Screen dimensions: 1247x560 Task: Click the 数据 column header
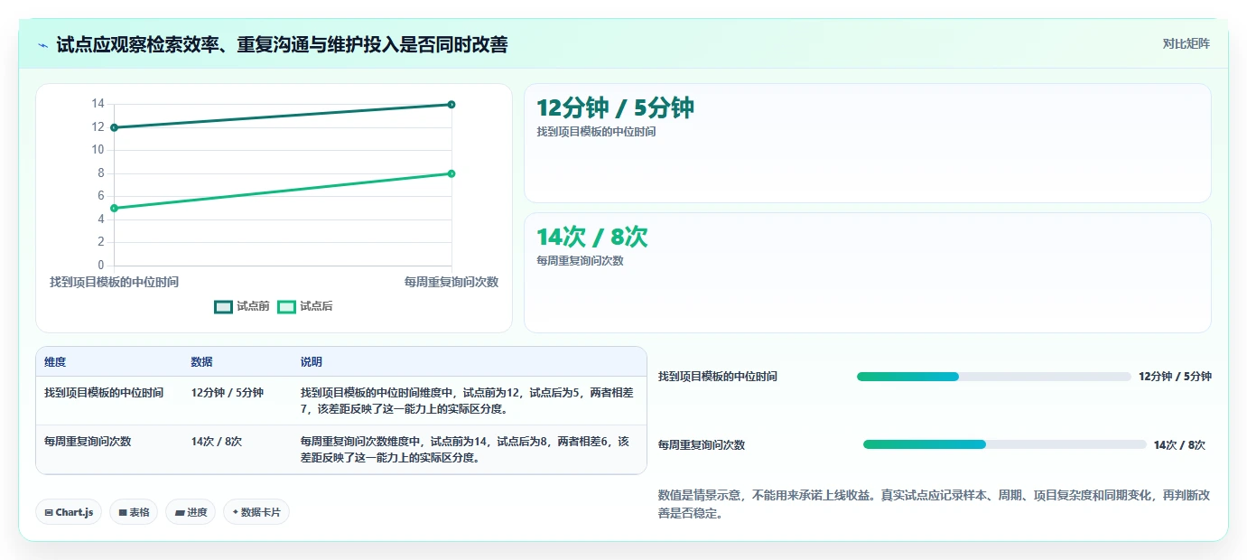202,362
